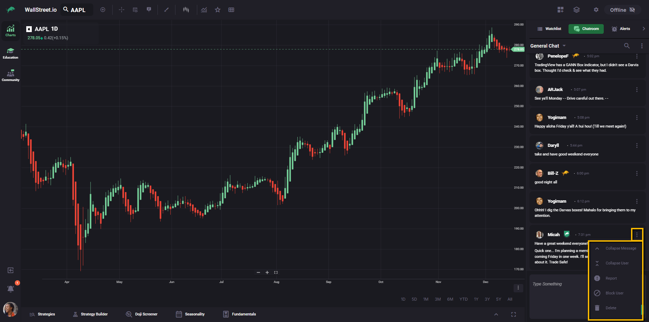Open the drawing brush tool
Viewport: 649px width, 322px height.
point(166,10)
